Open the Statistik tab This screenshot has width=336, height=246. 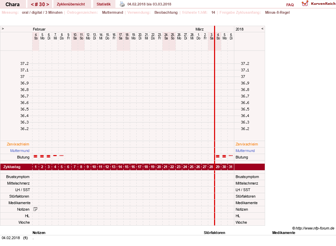pos(103,4)
